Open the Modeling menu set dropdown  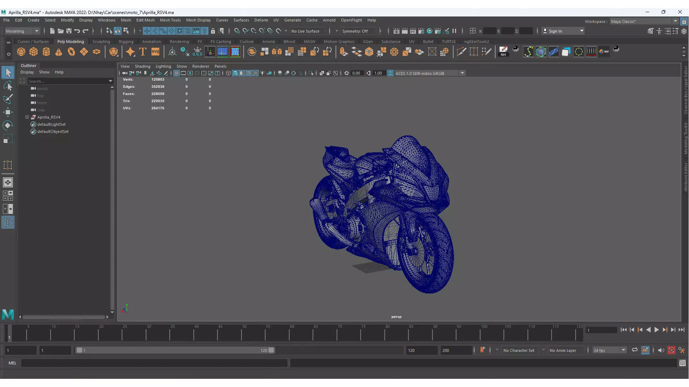[x=22, y=31]
